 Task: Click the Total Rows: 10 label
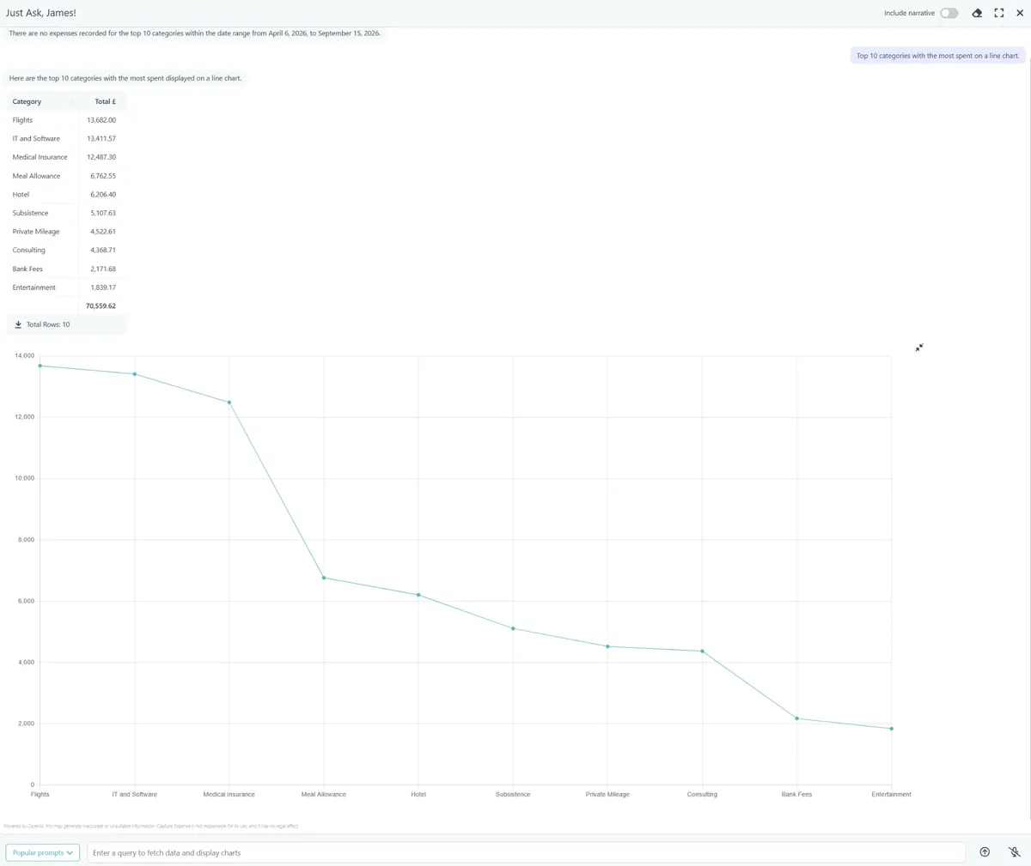[x=48, y=324]
